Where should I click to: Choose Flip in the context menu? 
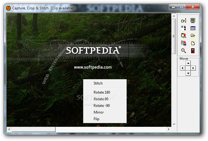(x=105, y=119)
